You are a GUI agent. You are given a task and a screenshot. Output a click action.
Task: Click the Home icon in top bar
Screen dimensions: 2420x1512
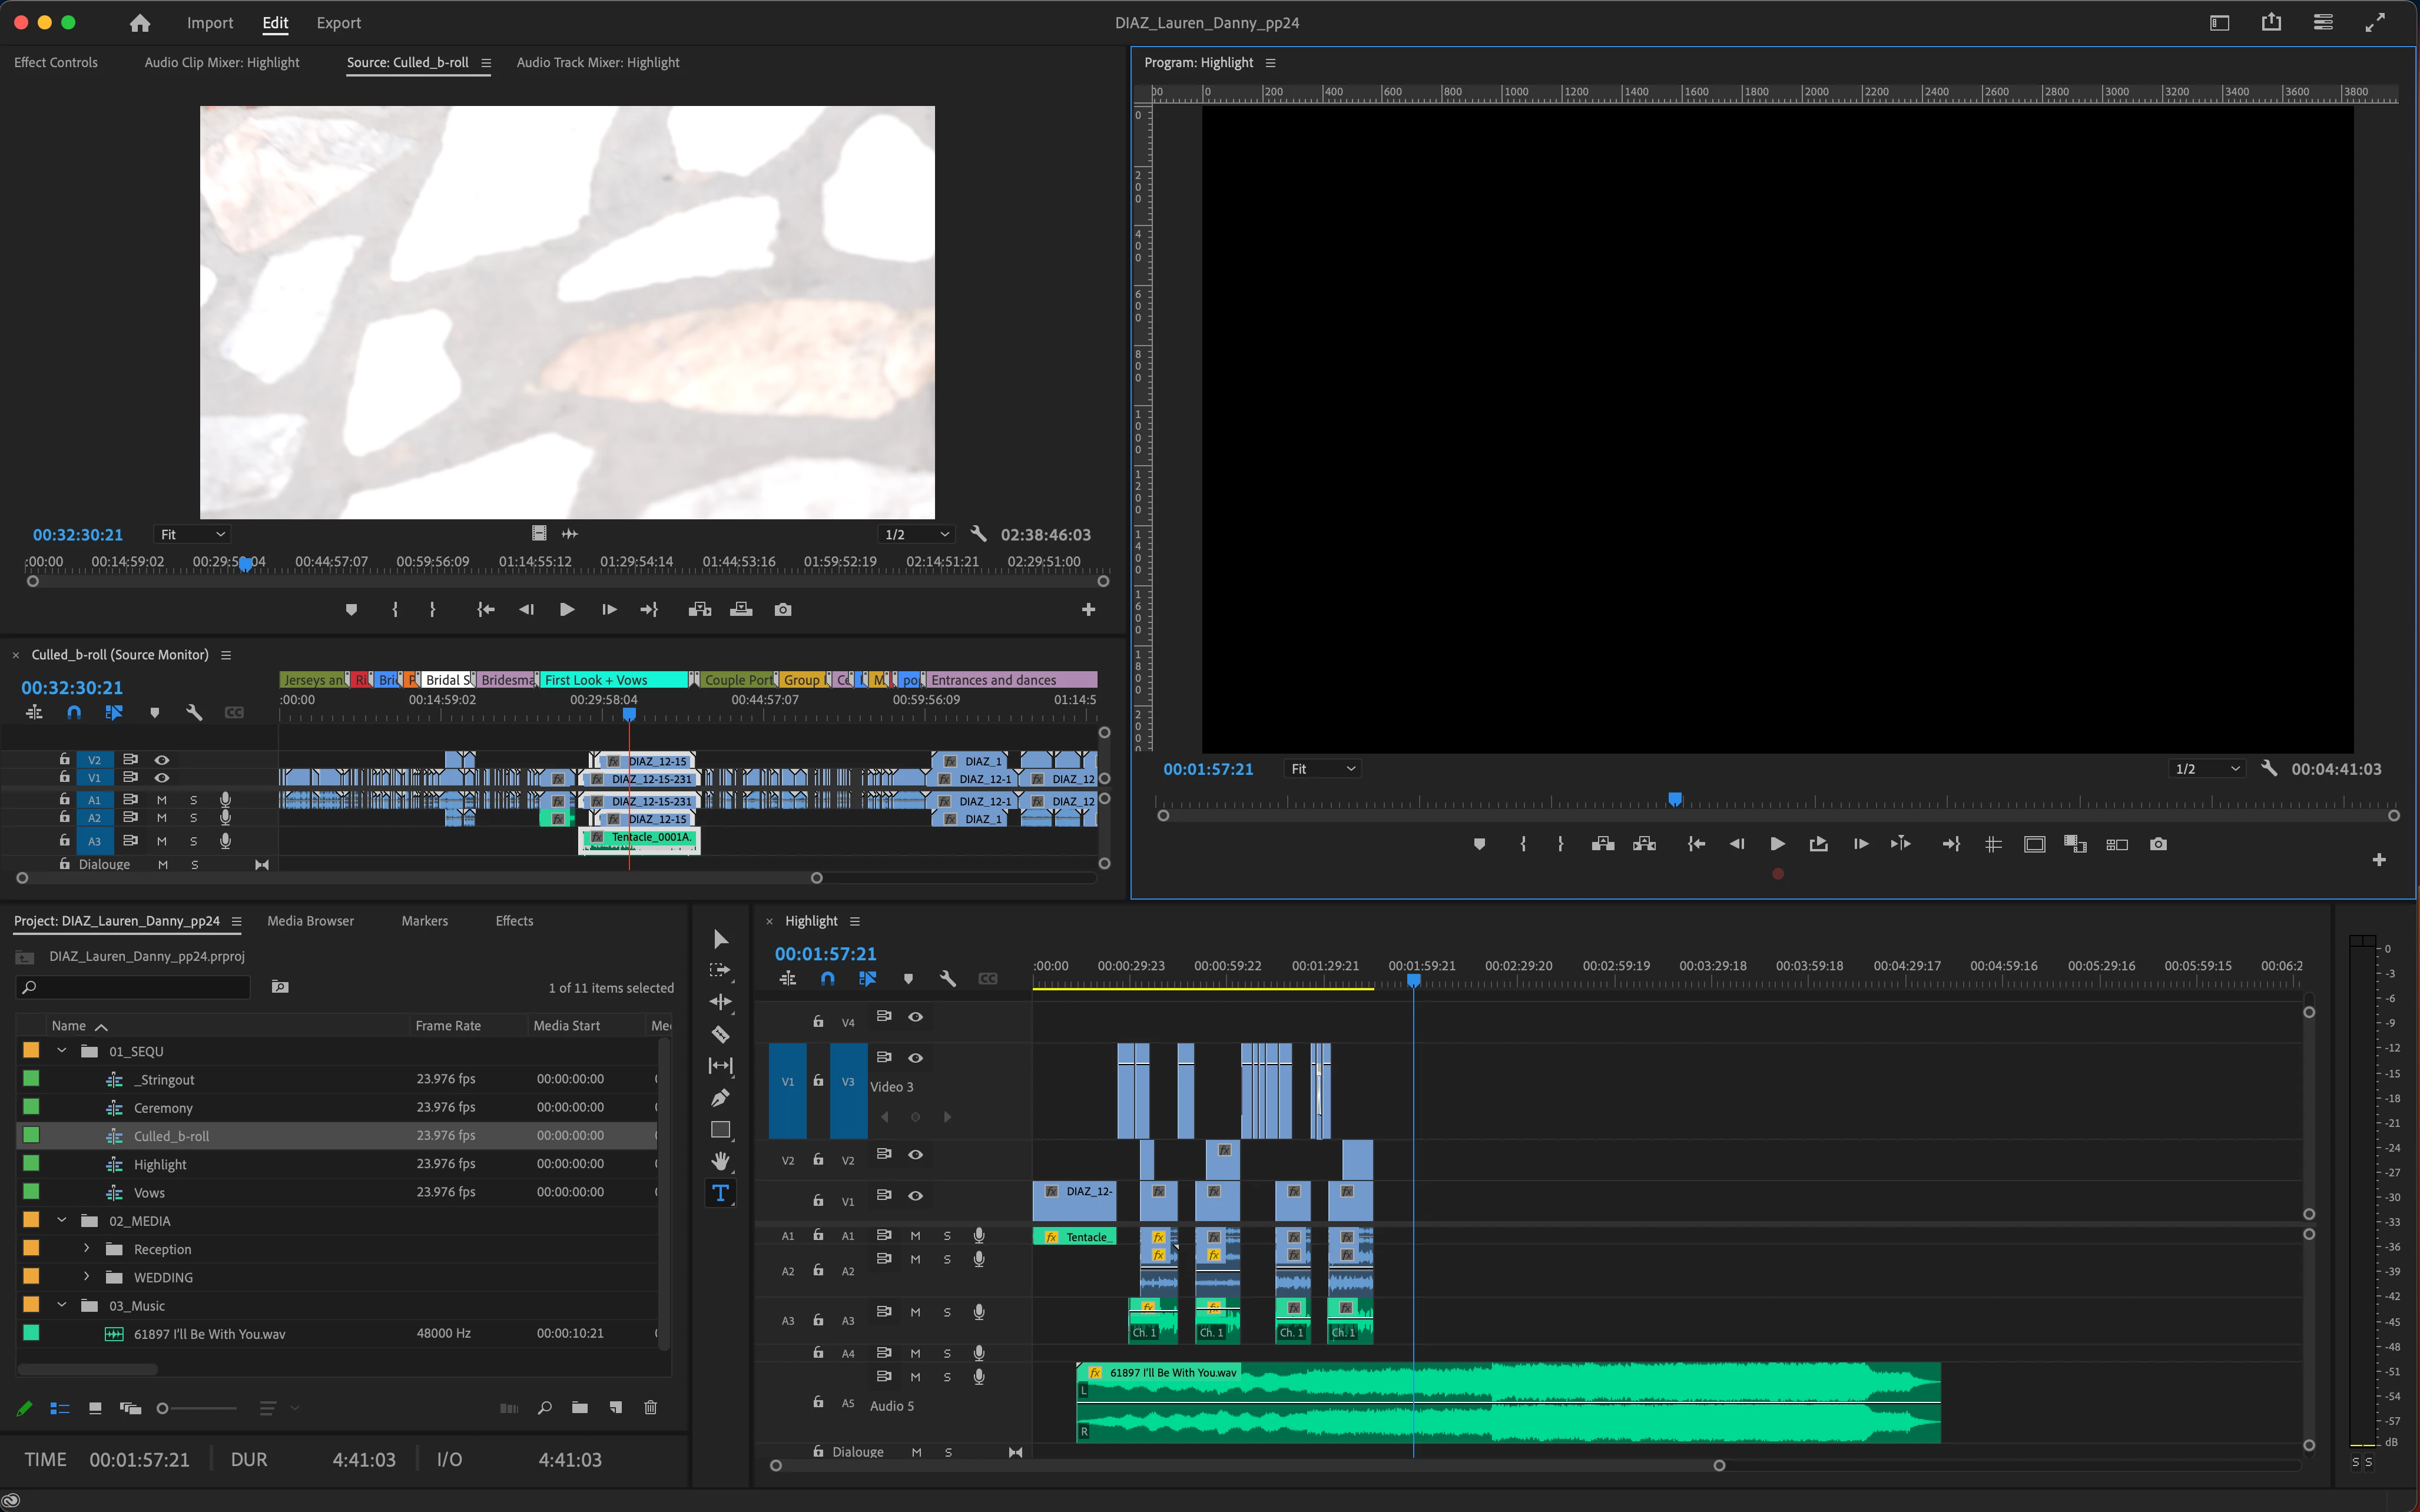point(140,23)
